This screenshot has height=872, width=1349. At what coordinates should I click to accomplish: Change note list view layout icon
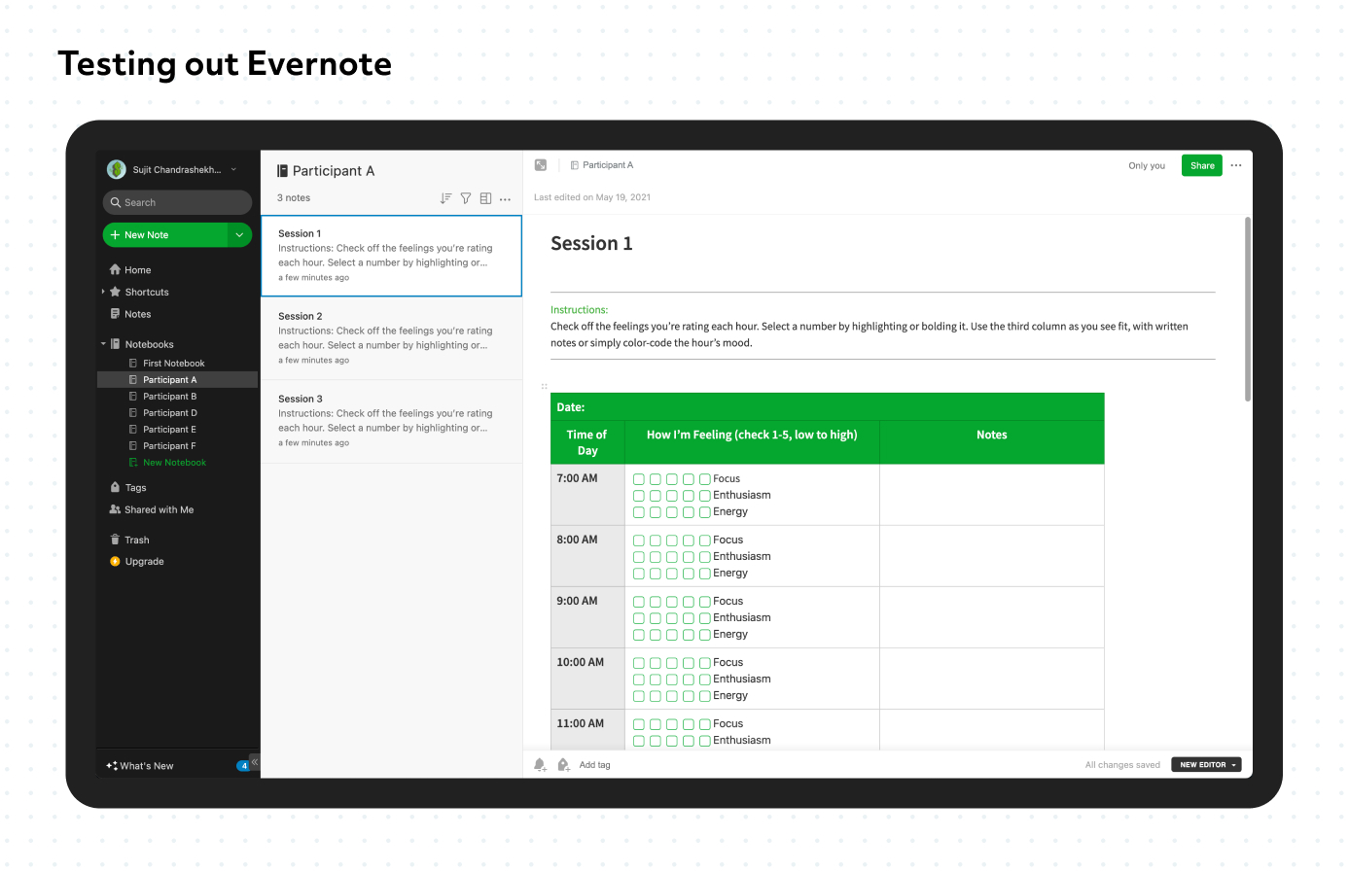[485, 198]
